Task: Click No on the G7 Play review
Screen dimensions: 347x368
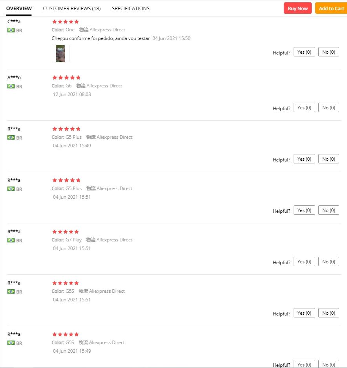Action: [x=329, y=262]
